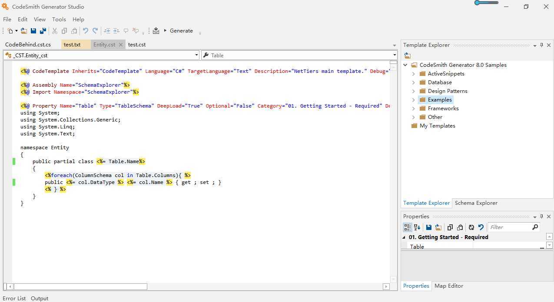Image resolution: width=554 pixels, height=302 pixels.
Task: Click the Decrease Indent toolbar icon
Action: (x=107, y=31)
